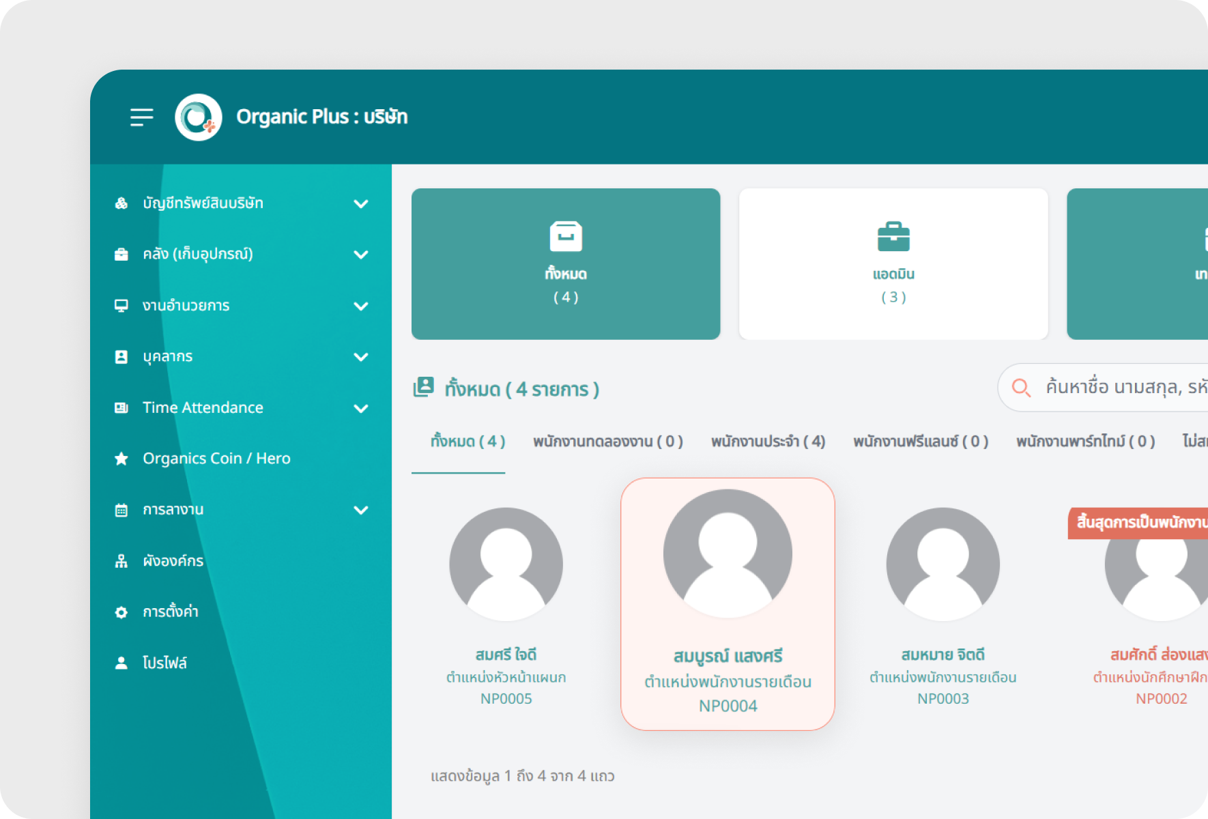Click the Time Attendance sidebar icon
The height and width of the screenshot is (819, 1208).
(x=121, y=407)
